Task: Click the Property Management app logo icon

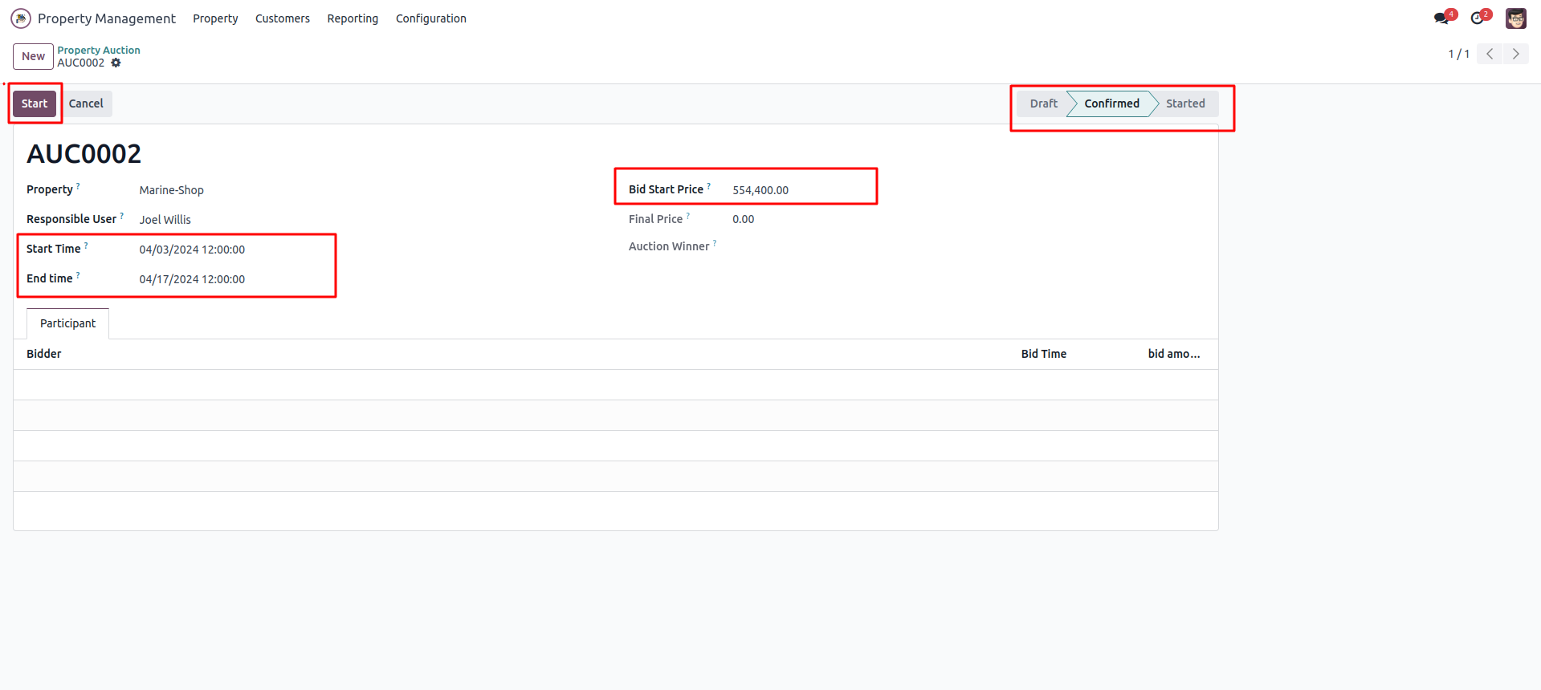Action: click(21, 18)
